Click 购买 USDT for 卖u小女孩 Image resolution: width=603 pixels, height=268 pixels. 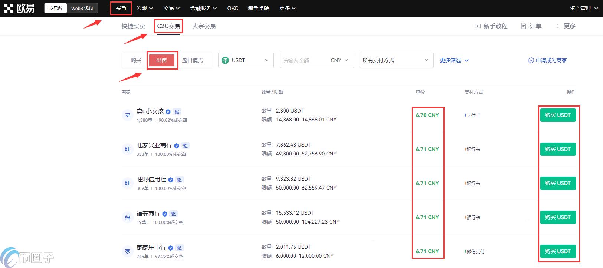pos(558,115)
